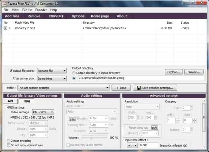Viewport: 209px width, 152px height.
Task: Open the Profile dropdown list
Action: (x=63, y=88)
